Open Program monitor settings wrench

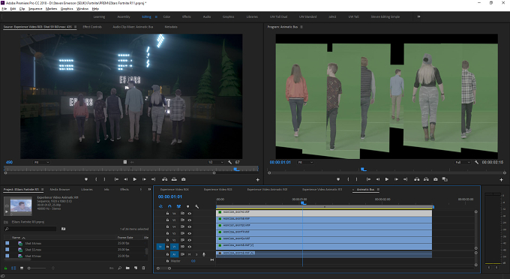[x=476, y=162]
